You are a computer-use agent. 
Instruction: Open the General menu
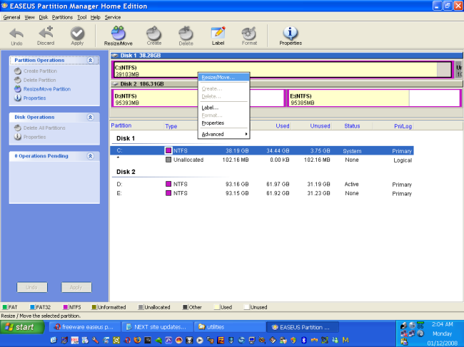tap(11, 17)
